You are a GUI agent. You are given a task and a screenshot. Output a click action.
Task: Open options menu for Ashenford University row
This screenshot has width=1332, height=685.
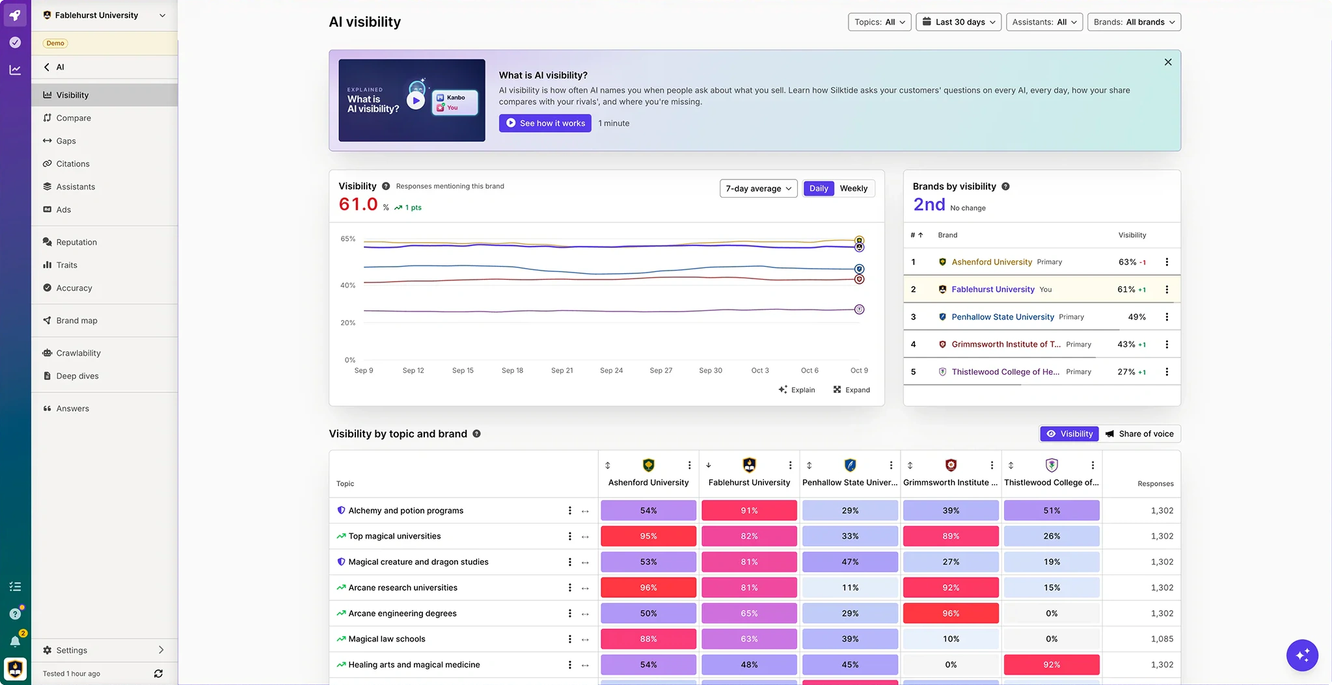click(1167, 262)
